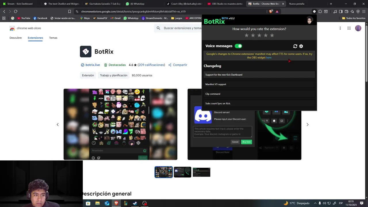Viewport: 368px width, 207px height.
Task: Click the 'Manifest V3 support' changelog entry
Action: click(259, 84)
